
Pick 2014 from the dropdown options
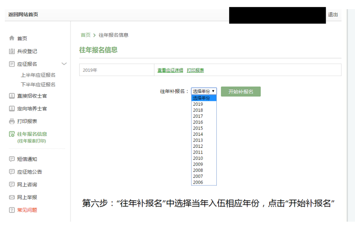tap(204, 134)
